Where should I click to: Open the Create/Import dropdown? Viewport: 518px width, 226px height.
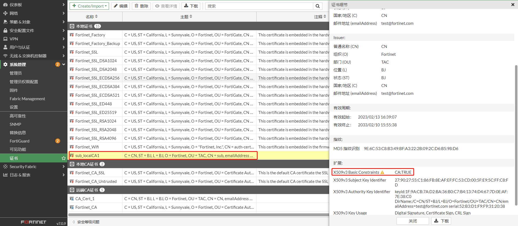click(x=89, y=6)
